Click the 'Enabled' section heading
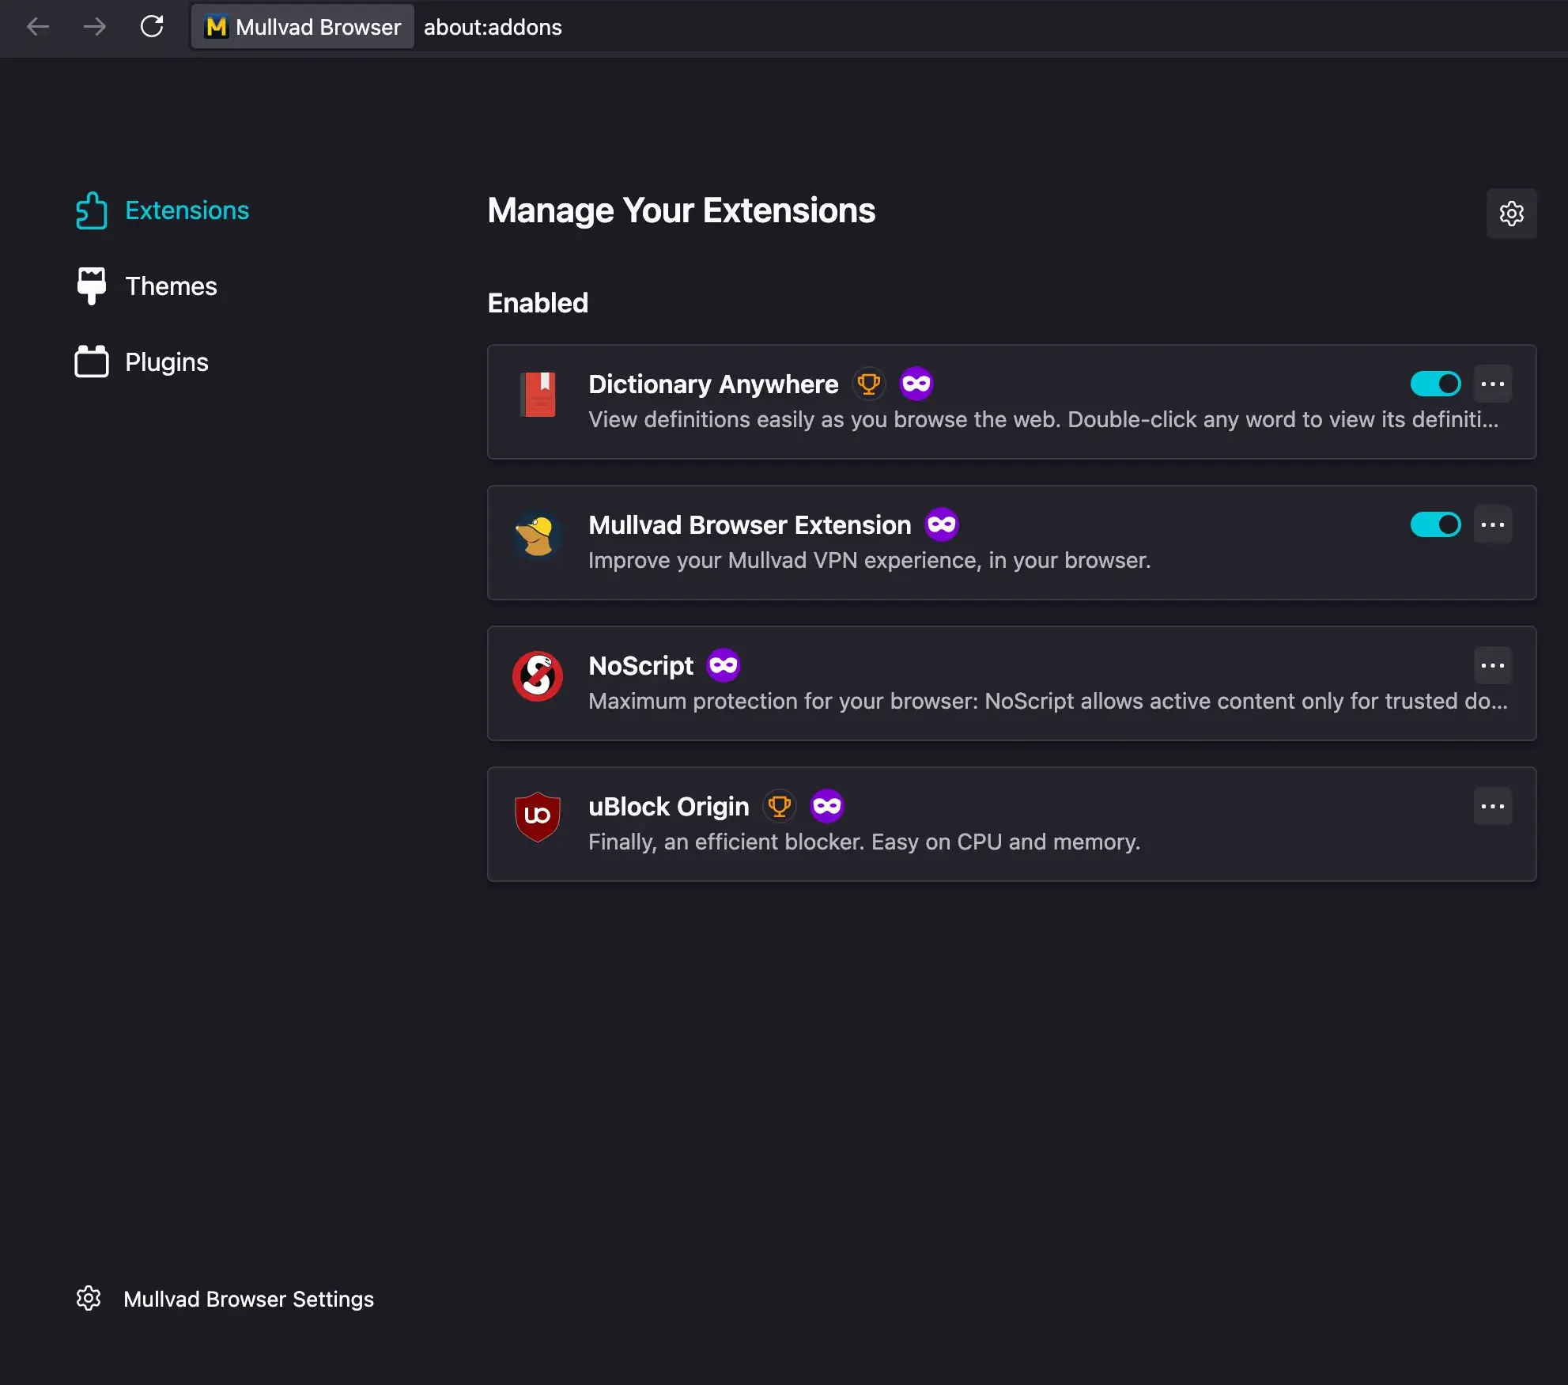This screenshot has width=1568, height=1385. coord(538,303)
